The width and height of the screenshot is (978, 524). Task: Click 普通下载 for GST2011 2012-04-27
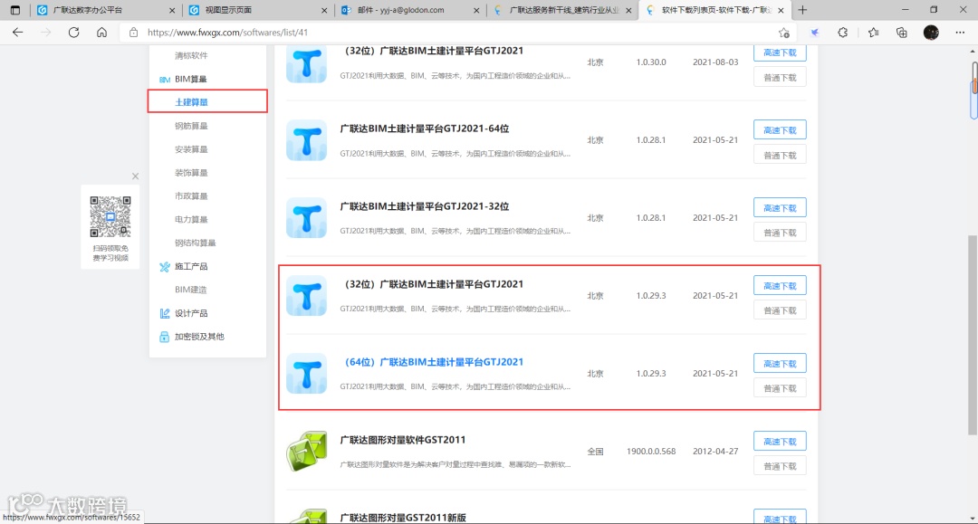click(780, 466)
